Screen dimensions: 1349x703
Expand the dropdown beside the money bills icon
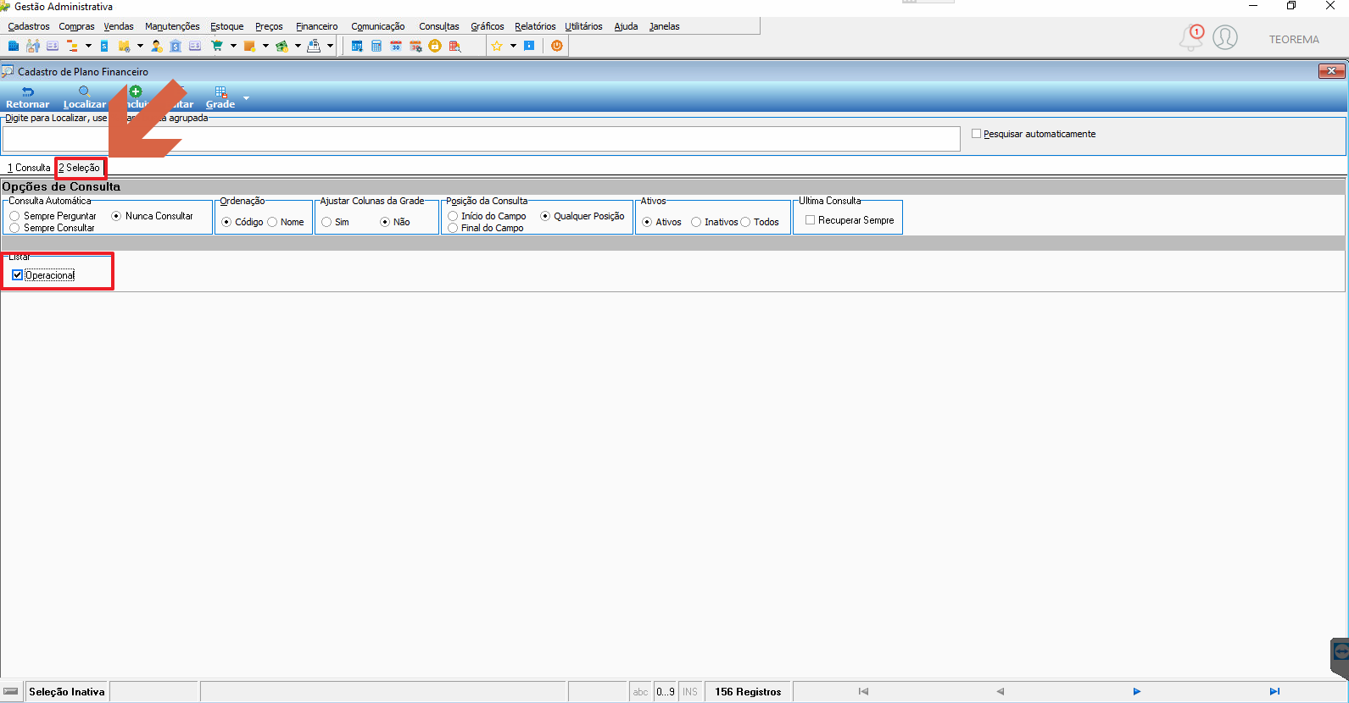pos(298,46)
